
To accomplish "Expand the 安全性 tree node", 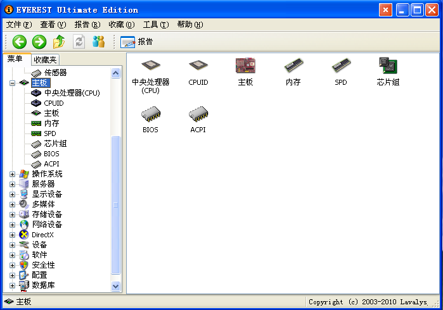I will pyautogui.click(x=12, y=266).
